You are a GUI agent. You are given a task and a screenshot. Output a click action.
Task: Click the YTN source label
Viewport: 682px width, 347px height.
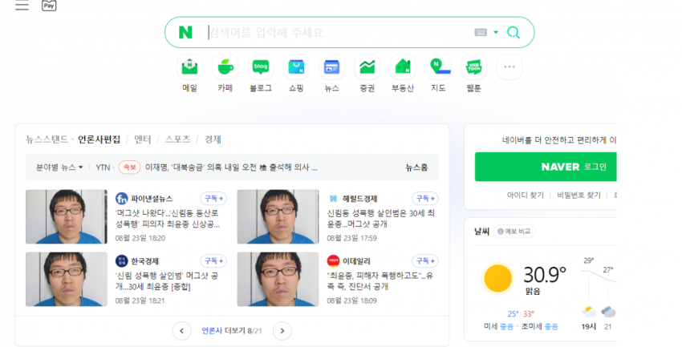pos(103,167)
